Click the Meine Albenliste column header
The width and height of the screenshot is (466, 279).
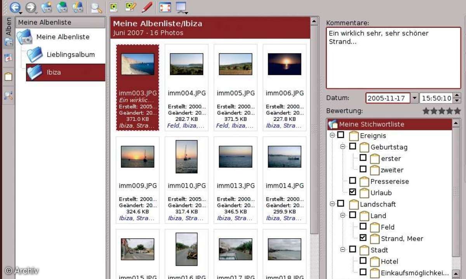point(61,22)
